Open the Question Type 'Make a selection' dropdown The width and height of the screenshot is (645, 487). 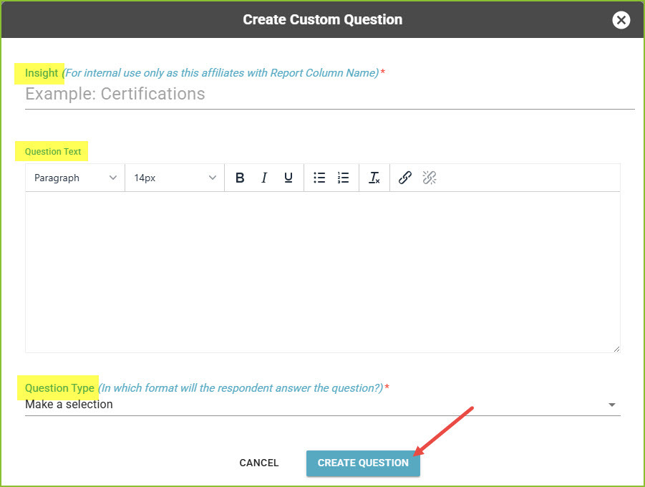(x=322, y=405)
